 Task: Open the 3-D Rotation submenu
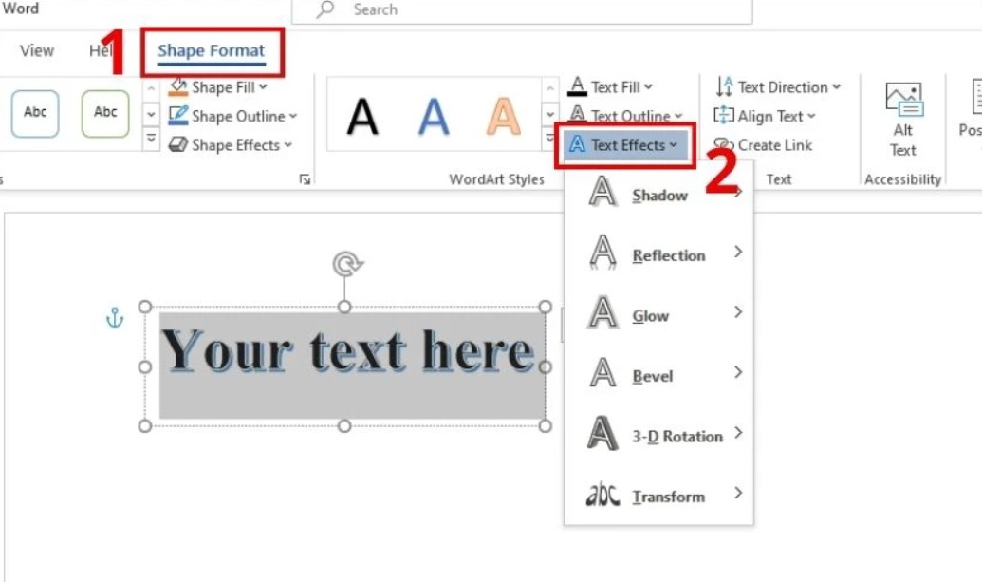[x=658, y=436]
